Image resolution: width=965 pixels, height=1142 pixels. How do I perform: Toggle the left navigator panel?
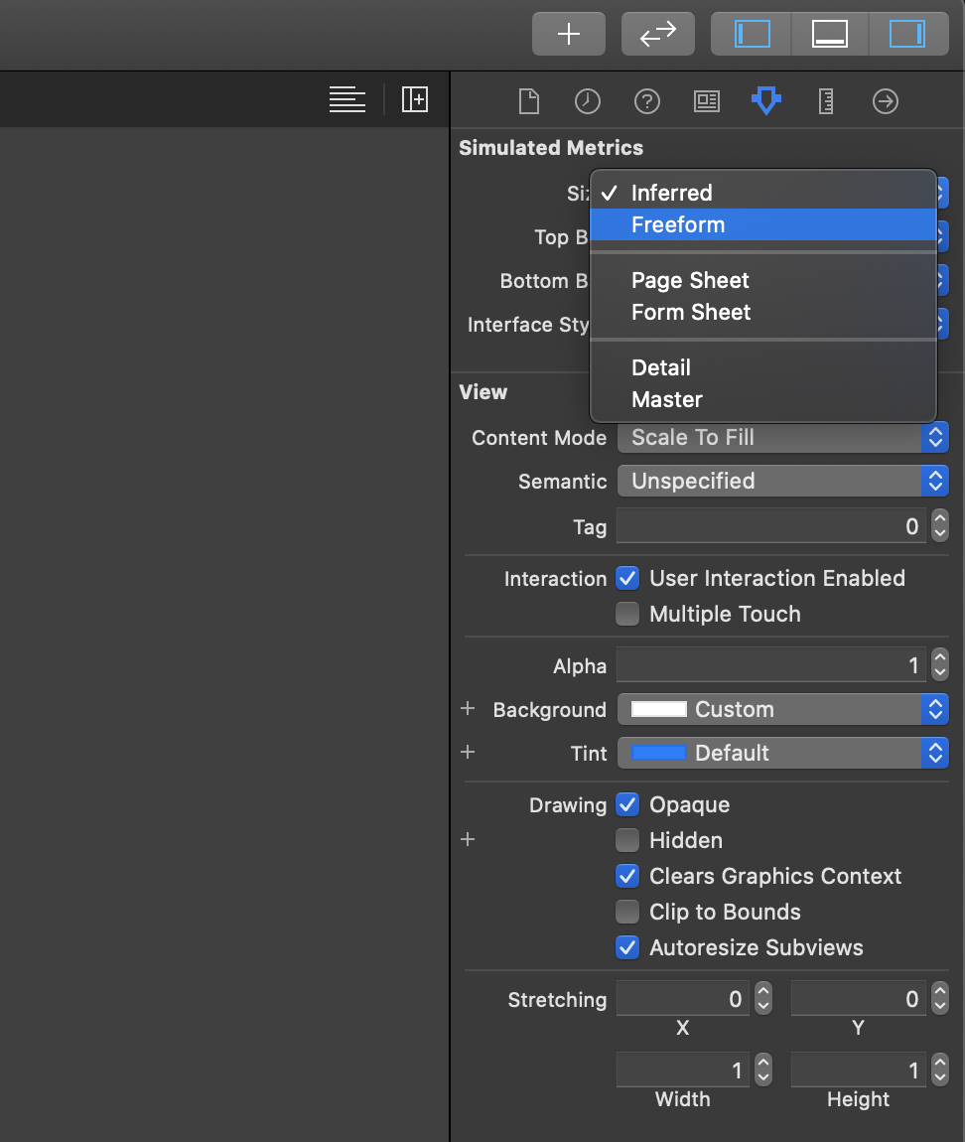tap(752, 34)
